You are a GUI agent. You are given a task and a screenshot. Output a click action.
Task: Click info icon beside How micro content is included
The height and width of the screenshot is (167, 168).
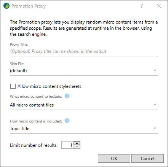67,121
